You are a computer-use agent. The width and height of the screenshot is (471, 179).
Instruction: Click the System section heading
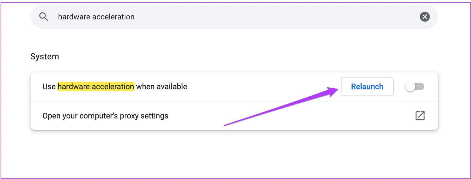(x=45, y=57)
